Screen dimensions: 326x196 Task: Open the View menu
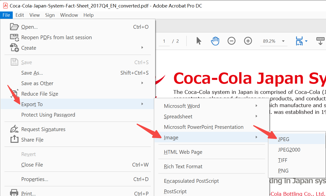pyautogui.click(x=34, y=15)
